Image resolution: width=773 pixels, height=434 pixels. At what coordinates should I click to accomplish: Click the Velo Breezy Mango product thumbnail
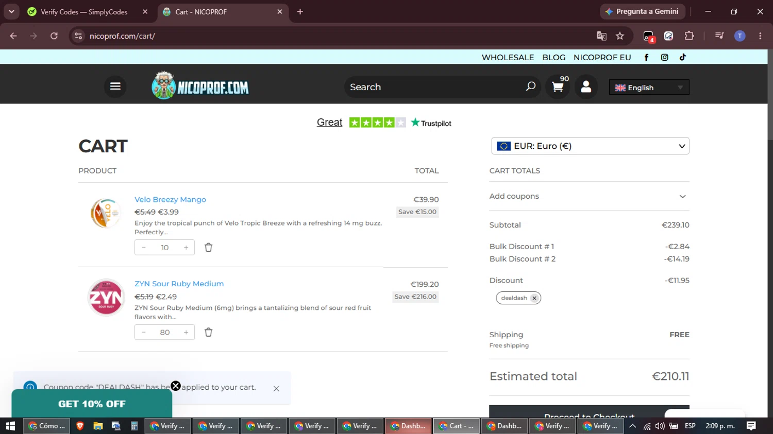106,213
